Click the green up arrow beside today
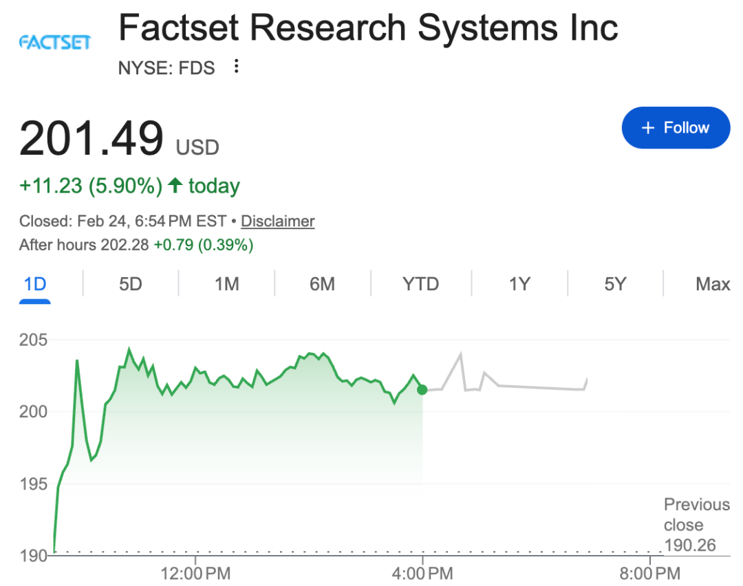 coord(175,185)
